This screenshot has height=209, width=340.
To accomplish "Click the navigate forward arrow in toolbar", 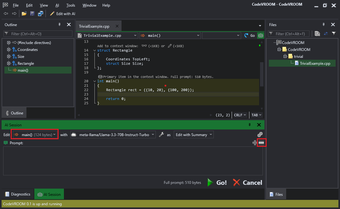I will click(x=14, y=14).
